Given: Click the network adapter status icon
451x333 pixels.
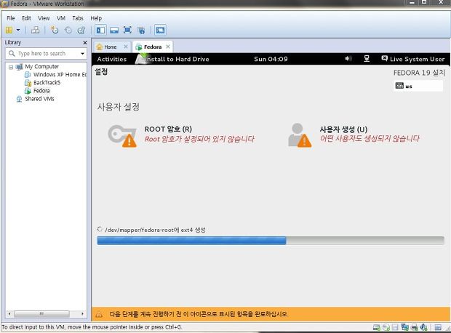Looking at the screenshot, I should [x=404, y=327].
